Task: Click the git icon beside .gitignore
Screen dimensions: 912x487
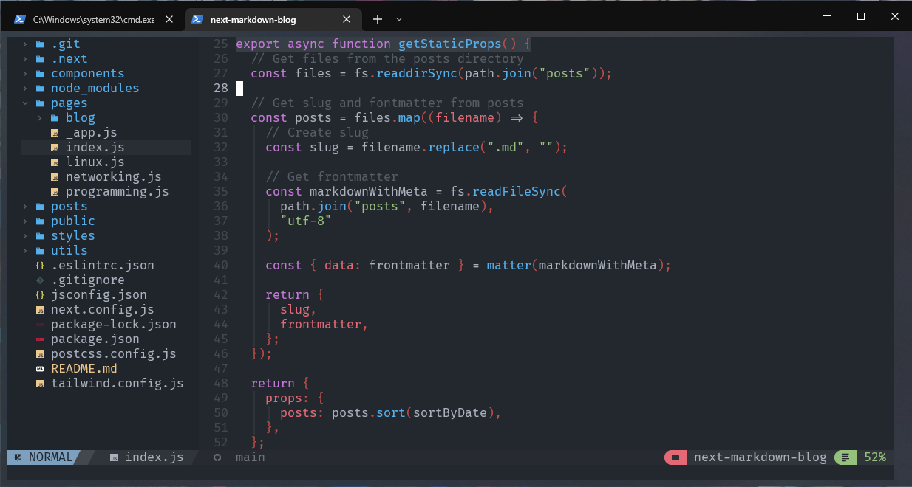Action: click(x=40, y=280)
